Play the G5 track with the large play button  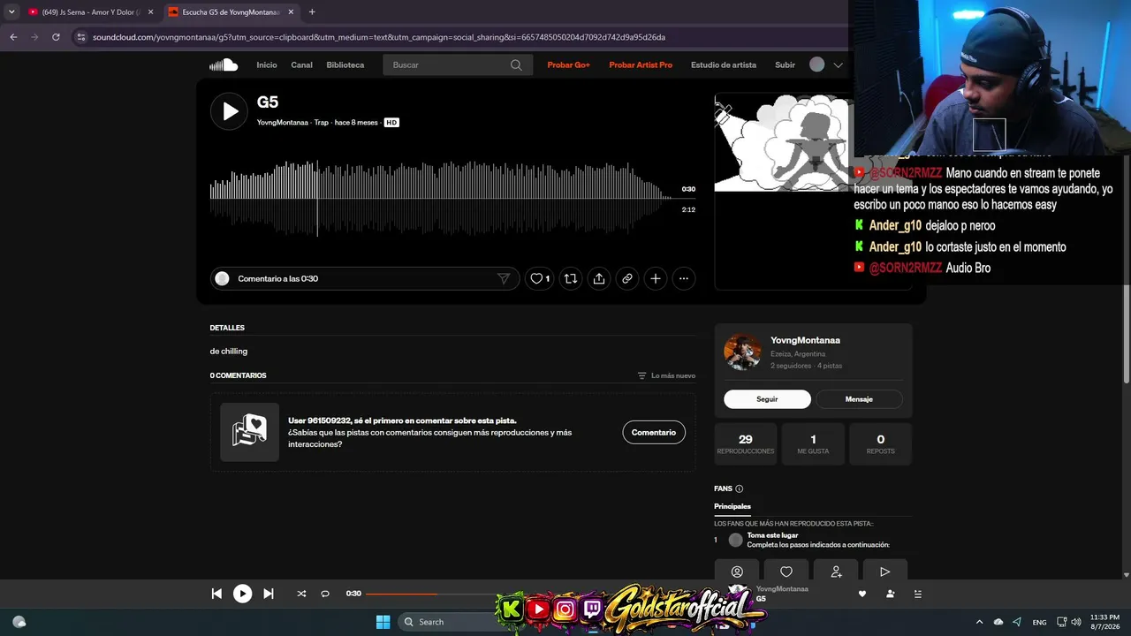(229, 111)
